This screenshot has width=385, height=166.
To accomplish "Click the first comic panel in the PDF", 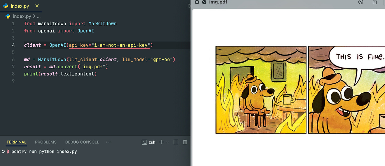I will (261, 90).
